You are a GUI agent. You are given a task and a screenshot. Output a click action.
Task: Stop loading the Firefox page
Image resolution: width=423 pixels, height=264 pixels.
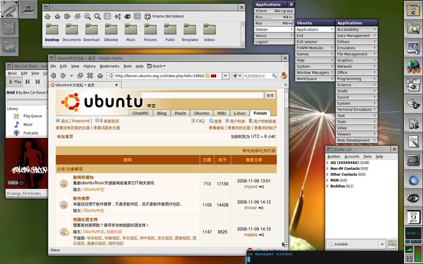[x=90, y=76]
